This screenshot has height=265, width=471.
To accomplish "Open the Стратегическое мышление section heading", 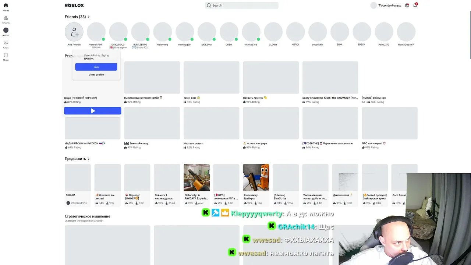I will [88, 216].
